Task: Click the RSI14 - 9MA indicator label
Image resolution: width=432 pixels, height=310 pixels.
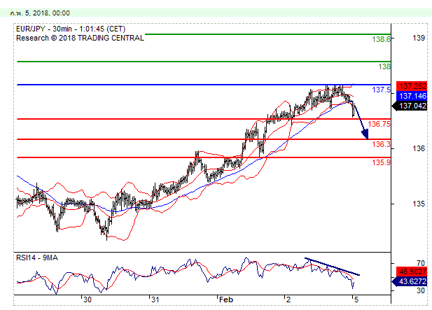Action: point(37,258)
